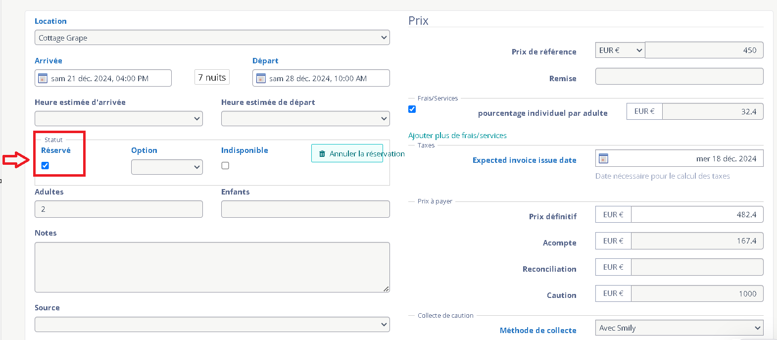Check the Indisponible checkbox
777x340 pixels.
pos(225,165)
